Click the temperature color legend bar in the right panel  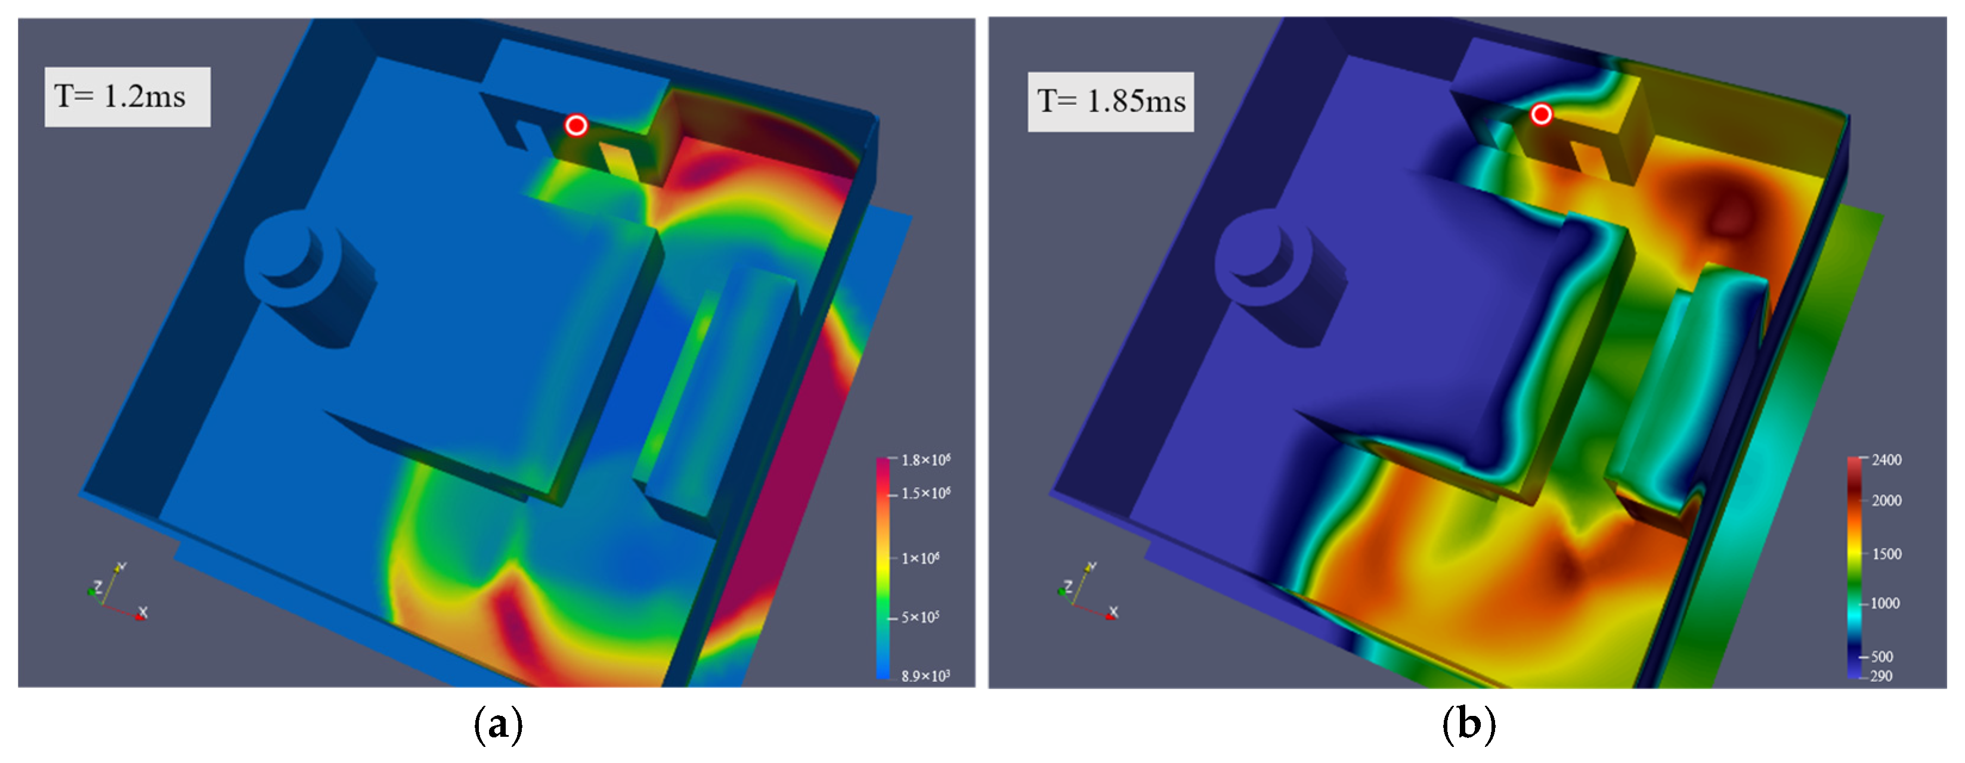tap(1853, 568)
